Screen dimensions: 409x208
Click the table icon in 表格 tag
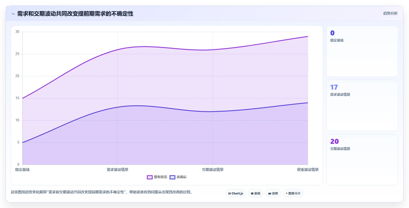[x=252, y=194]
